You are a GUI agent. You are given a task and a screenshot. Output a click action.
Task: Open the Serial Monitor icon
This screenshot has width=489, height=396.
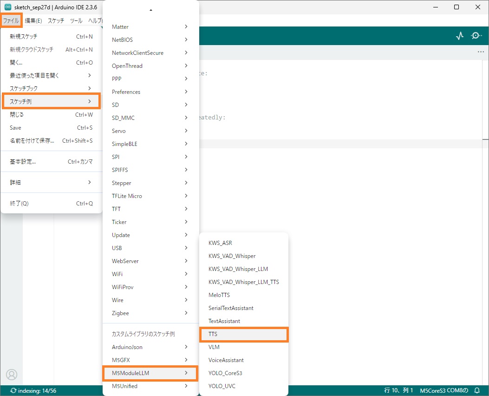click(x=476, y=36)
